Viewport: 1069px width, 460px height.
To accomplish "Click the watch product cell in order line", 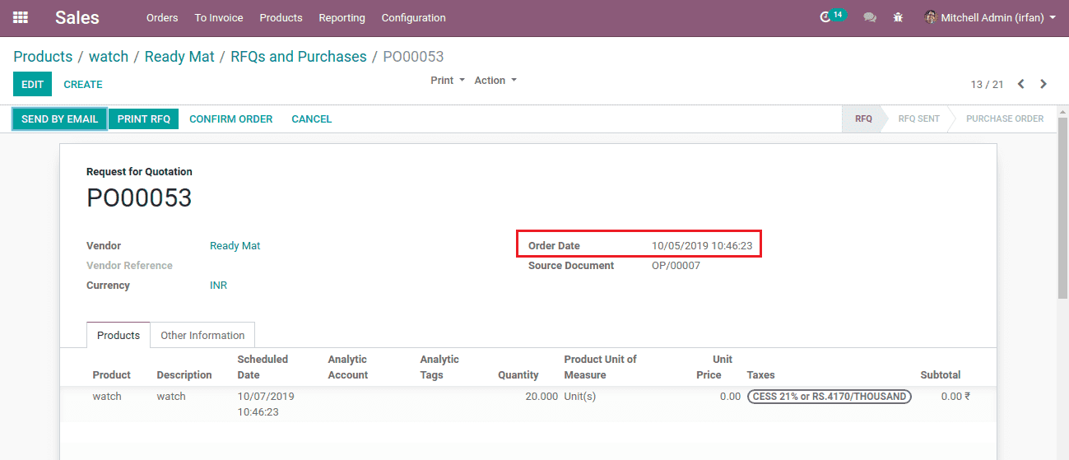I will click(x=107, y=397).
